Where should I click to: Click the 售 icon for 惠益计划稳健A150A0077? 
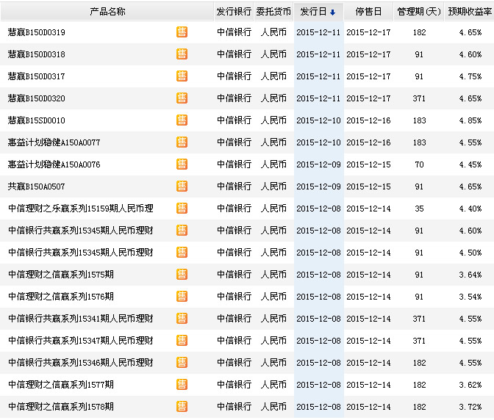182,142
